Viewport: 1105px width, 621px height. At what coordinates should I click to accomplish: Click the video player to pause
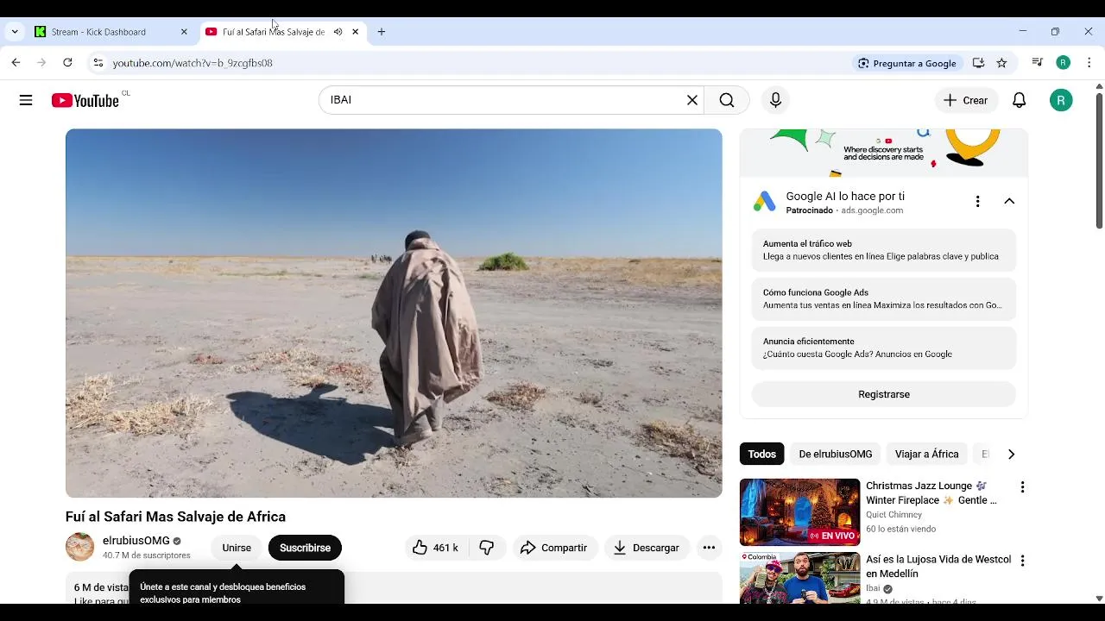394,313
